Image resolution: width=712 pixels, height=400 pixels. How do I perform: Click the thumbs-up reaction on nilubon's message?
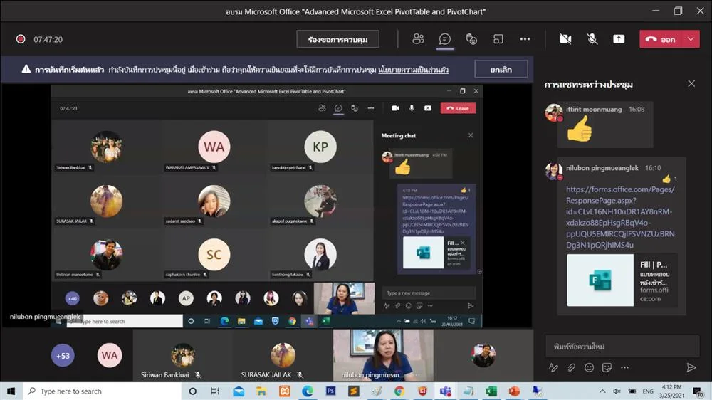(666, 179)
